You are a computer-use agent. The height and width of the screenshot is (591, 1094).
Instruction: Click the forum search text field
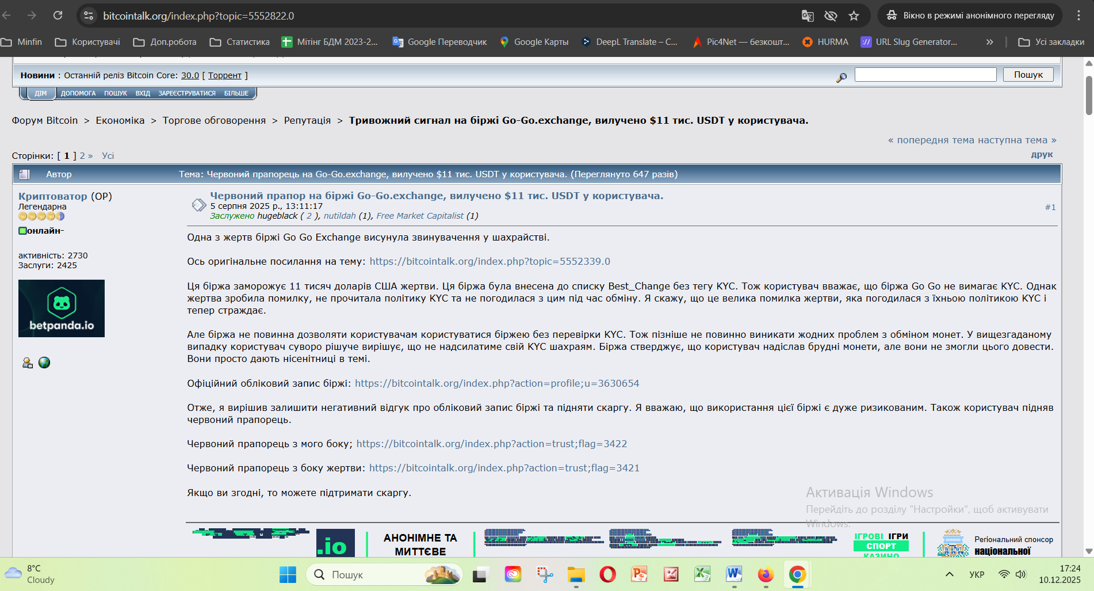coord(925,75)
